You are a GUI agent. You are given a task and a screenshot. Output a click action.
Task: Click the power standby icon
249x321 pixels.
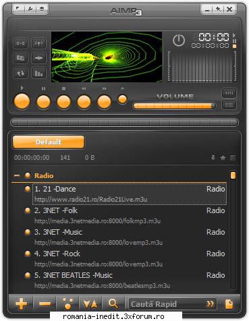179,40
